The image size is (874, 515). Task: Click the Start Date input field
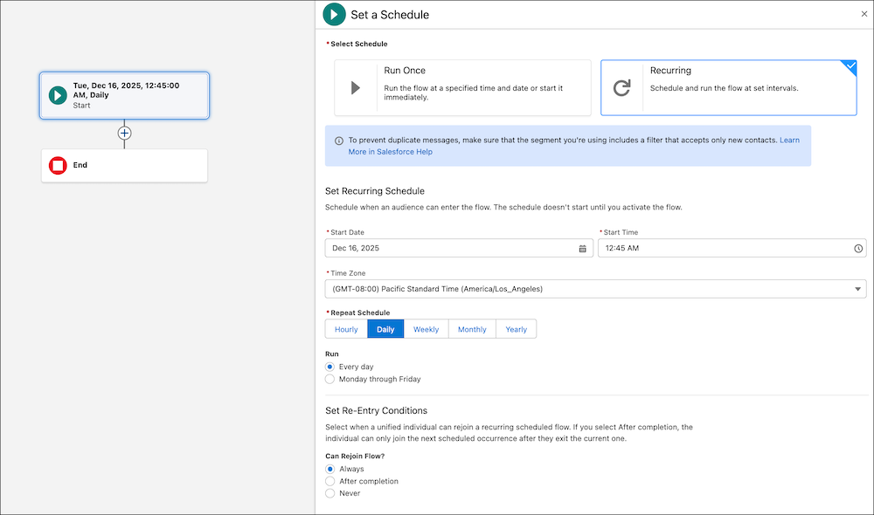[459, 248]
